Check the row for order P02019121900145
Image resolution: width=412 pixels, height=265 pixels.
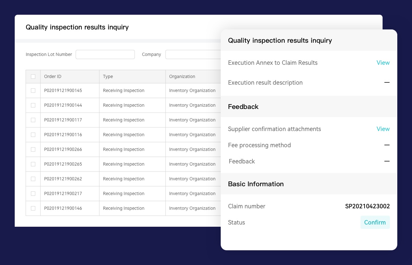coord(33,91)
